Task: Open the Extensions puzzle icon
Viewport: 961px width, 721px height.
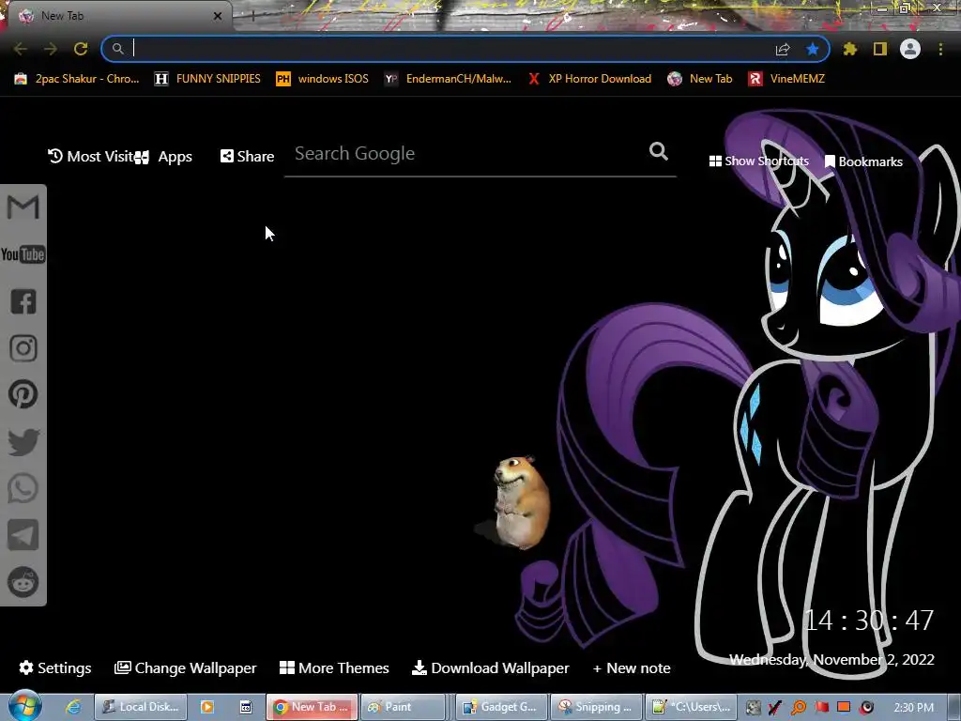Action: coord(850,49)
